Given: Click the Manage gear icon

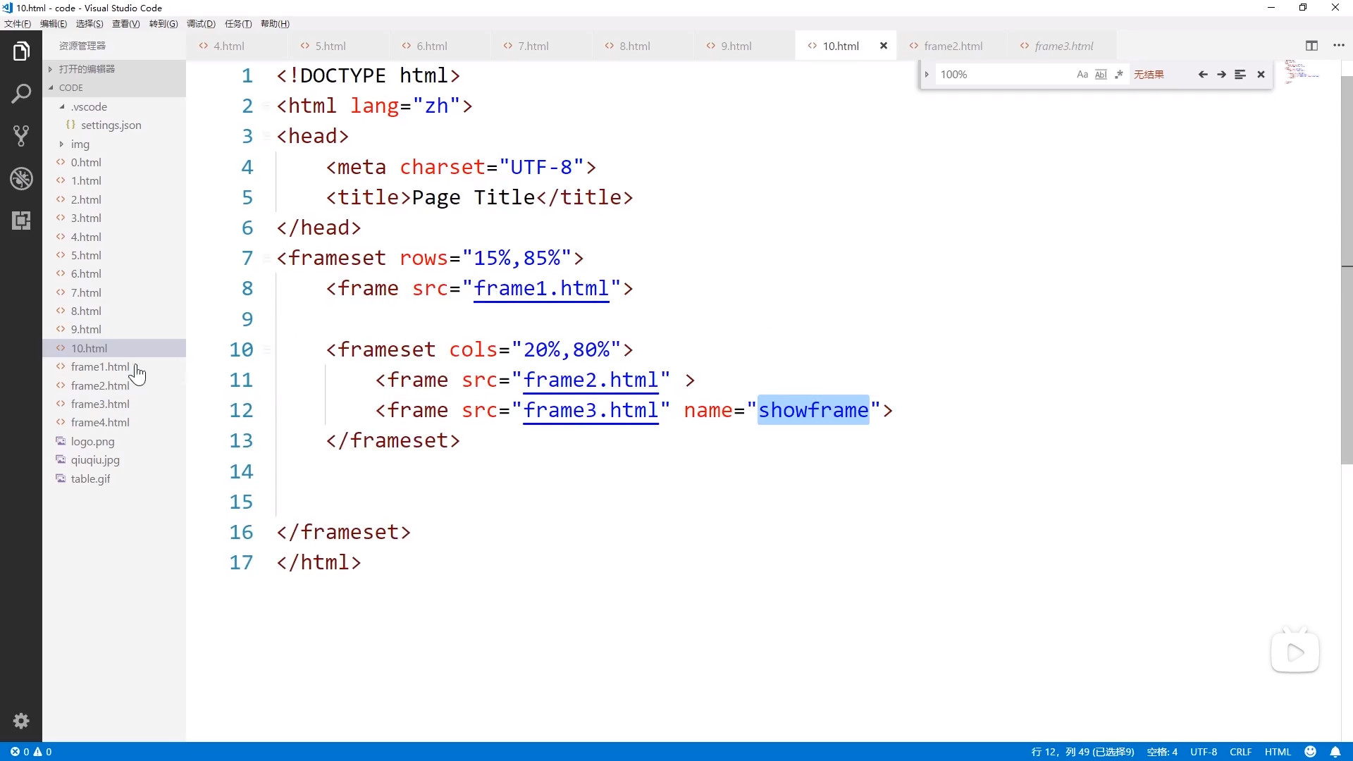Looking at the screenshot, I should click(21, 721).
